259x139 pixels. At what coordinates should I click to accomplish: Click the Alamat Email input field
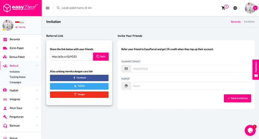pyautogui.click(x=191, y=69)
